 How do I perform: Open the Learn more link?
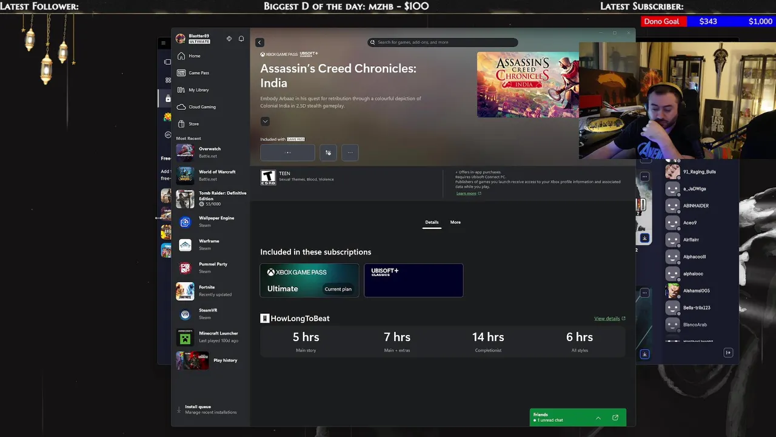[469, 194]
